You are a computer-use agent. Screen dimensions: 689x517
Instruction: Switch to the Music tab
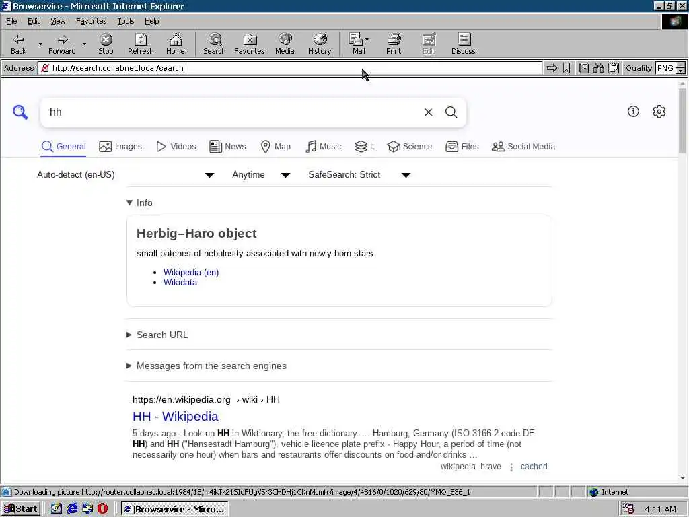[323, 147]
